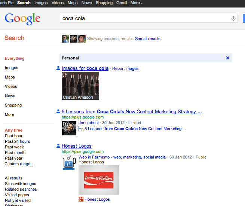Open https://plus.google.com URL under 5 Lessons

click(x=83, y=117)
